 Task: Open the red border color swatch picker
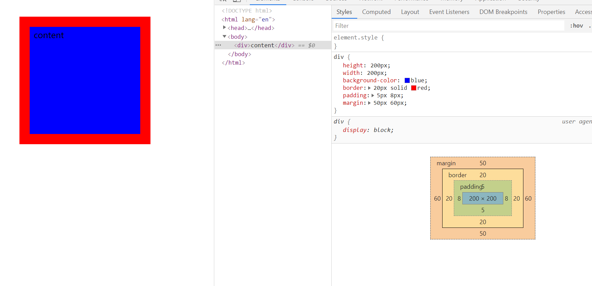pyautogui.click(x=414, y=88)
